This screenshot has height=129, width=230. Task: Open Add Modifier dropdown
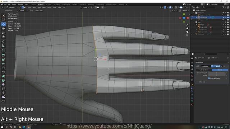tap(211, 62)
